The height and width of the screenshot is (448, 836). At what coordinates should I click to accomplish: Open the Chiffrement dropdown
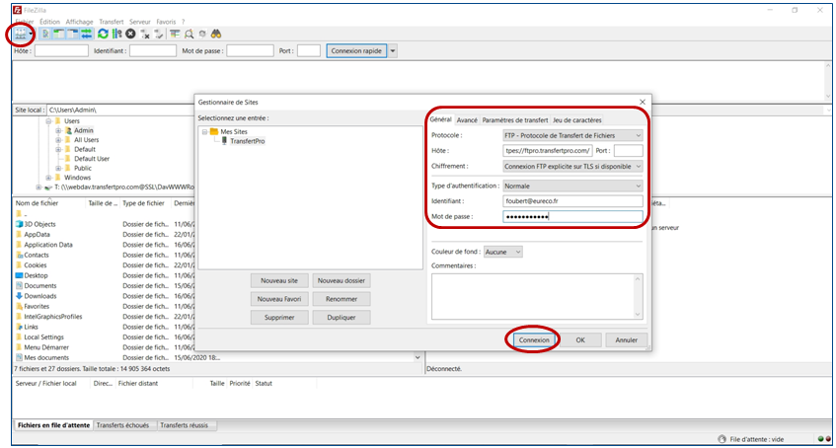coord(572,167)
